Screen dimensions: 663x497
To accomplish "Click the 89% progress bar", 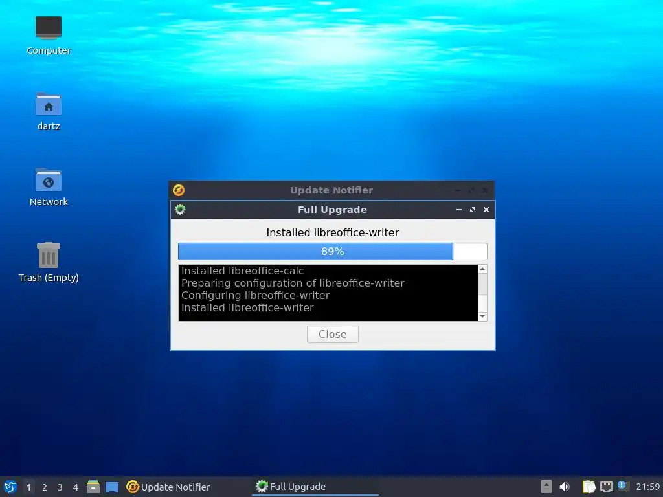I will pos(333,252).
